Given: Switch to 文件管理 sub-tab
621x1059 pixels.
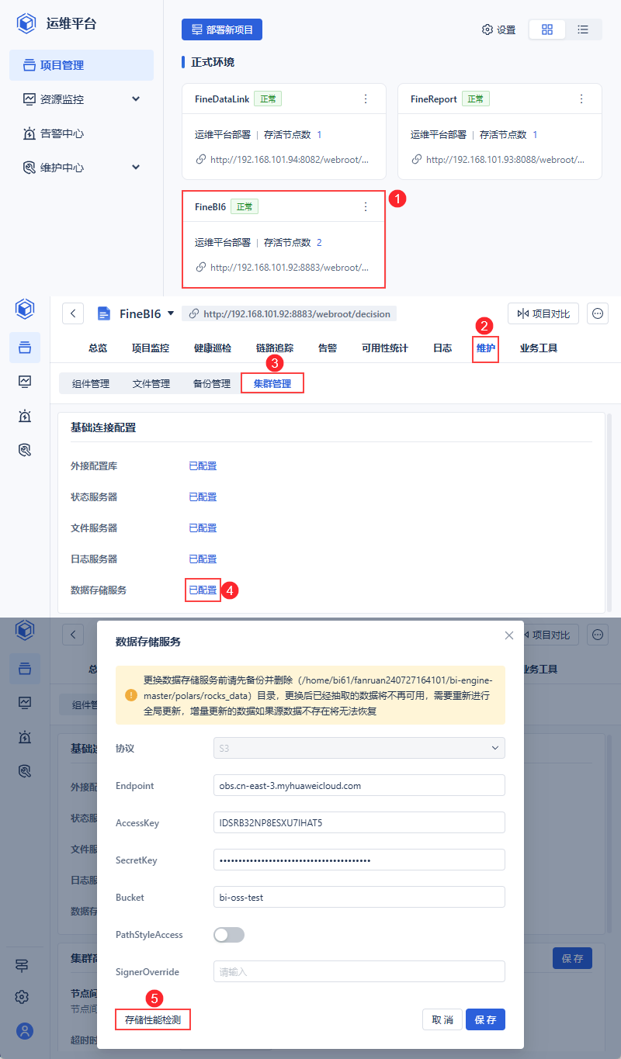Looking at the screenshot, I should (x=151, y=383).
